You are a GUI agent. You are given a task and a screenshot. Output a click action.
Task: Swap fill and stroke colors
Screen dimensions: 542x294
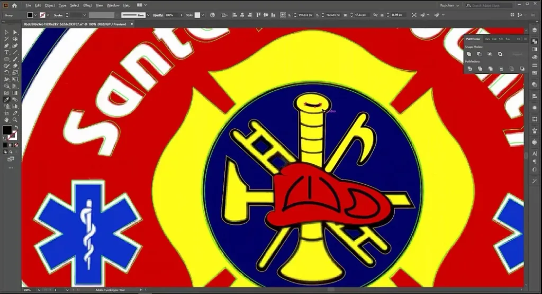click(16, 127)
